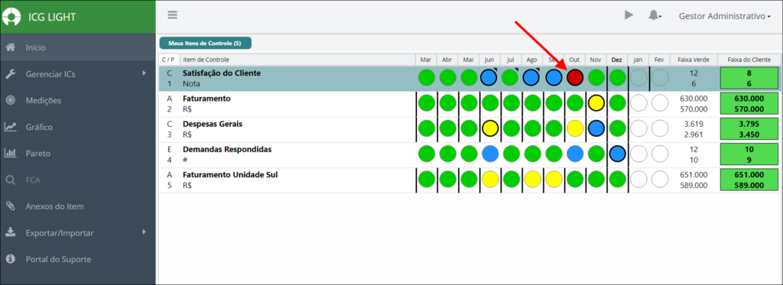
Task: Click the line chart icon for Gráfico
Action: 10,127
